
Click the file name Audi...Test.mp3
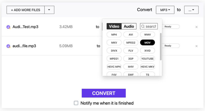click(x=25, y=27)
